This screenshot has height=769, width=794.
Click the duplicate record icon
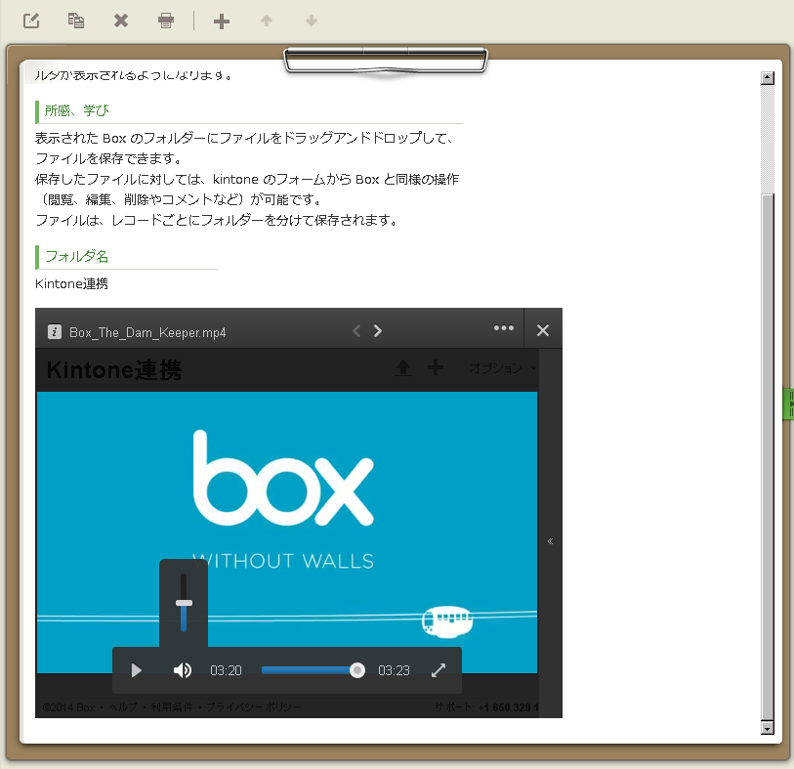click(x=76, y=21)
